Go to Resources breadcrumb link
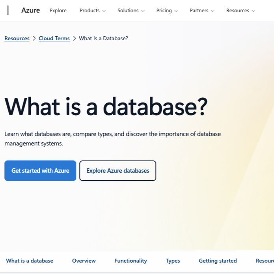This screenshot has height=274, width=274. pyautogui.click(x=17, y=38)
